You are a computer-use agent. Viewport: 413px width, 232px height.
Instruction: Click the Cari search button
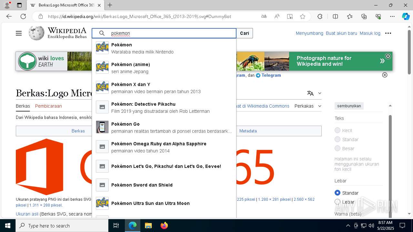(245, 33)
